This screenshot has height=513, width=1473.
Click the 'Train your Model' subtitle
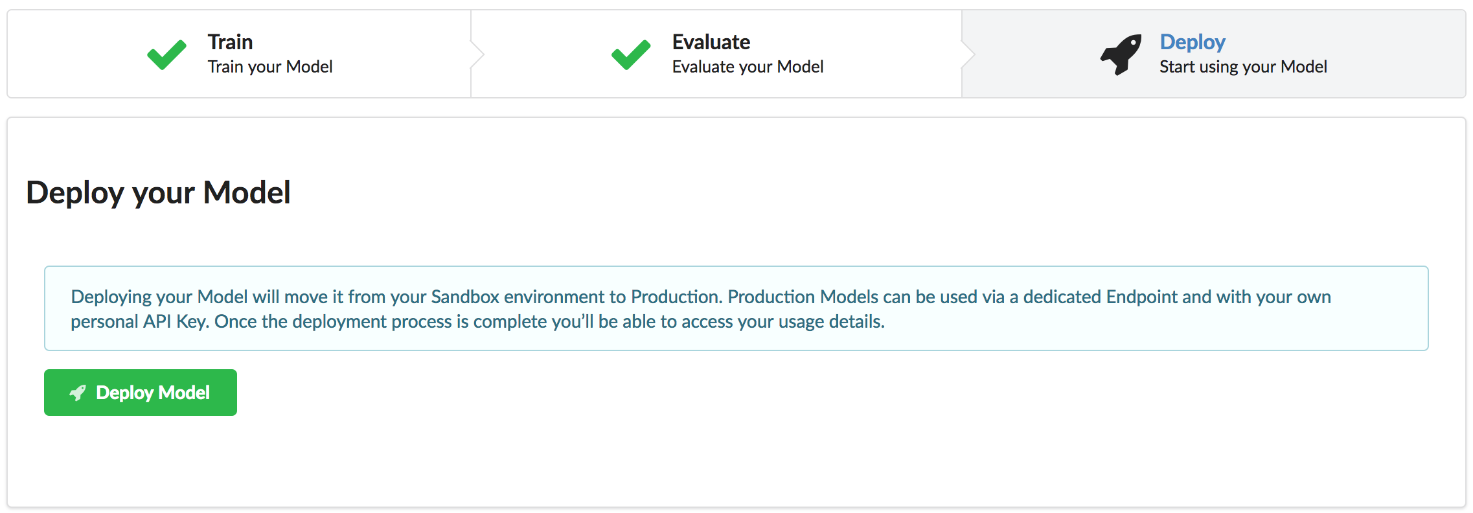tap(270, 67)
